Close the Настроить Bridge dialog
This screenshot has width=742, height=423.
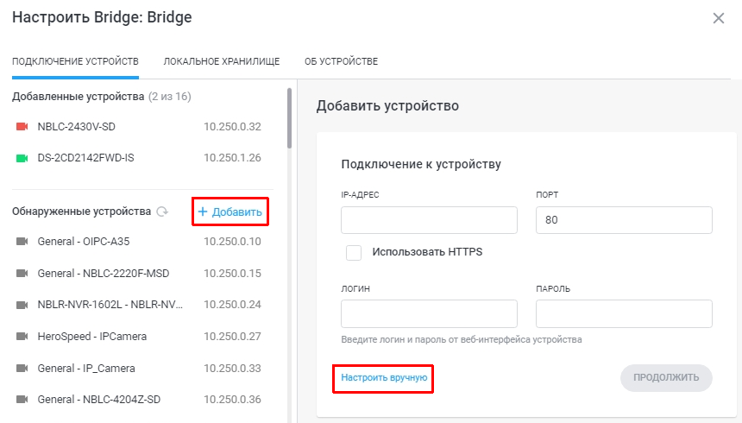(719, 18)
